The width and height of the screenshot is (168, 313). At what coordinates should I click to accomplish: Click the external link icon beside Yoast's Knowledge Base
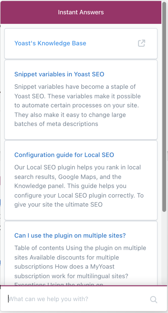coord(142,43)
